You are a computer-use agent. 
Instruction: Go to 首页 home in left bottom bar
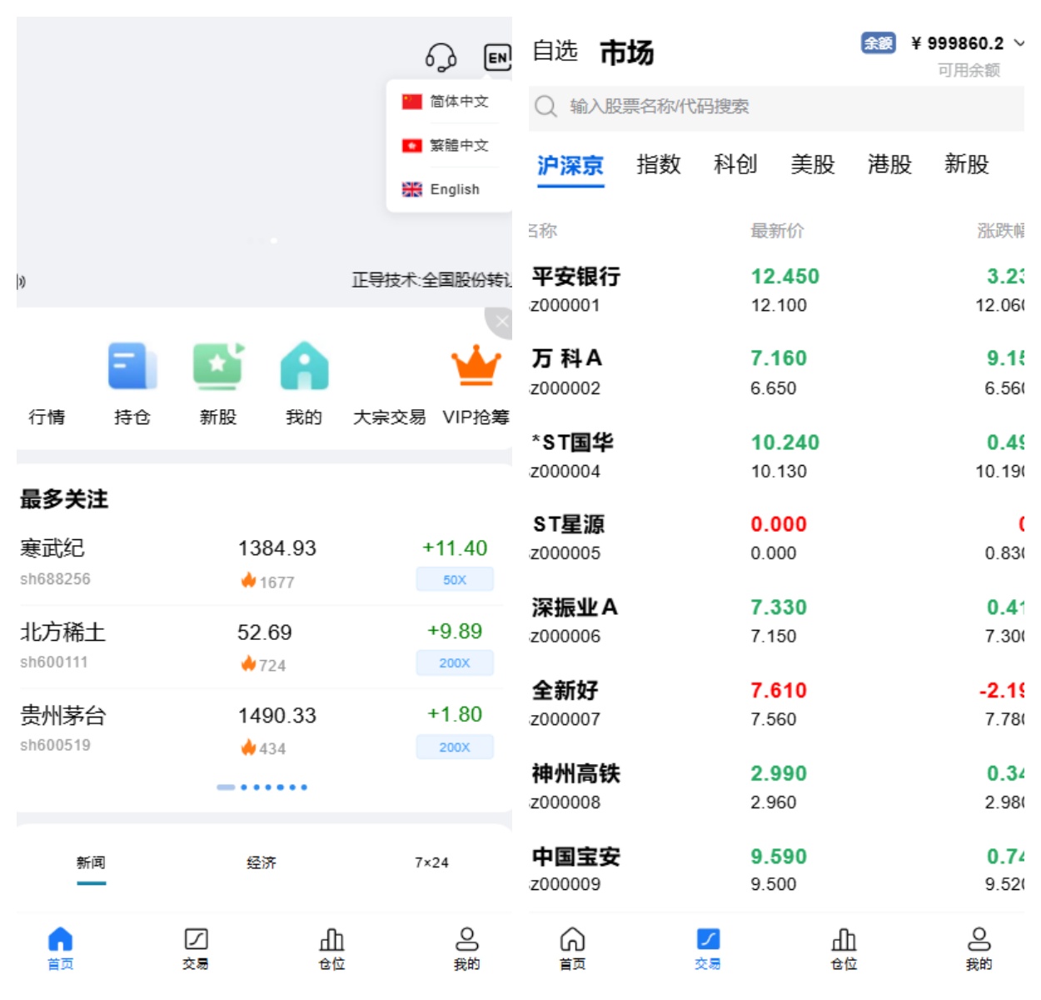60,948
